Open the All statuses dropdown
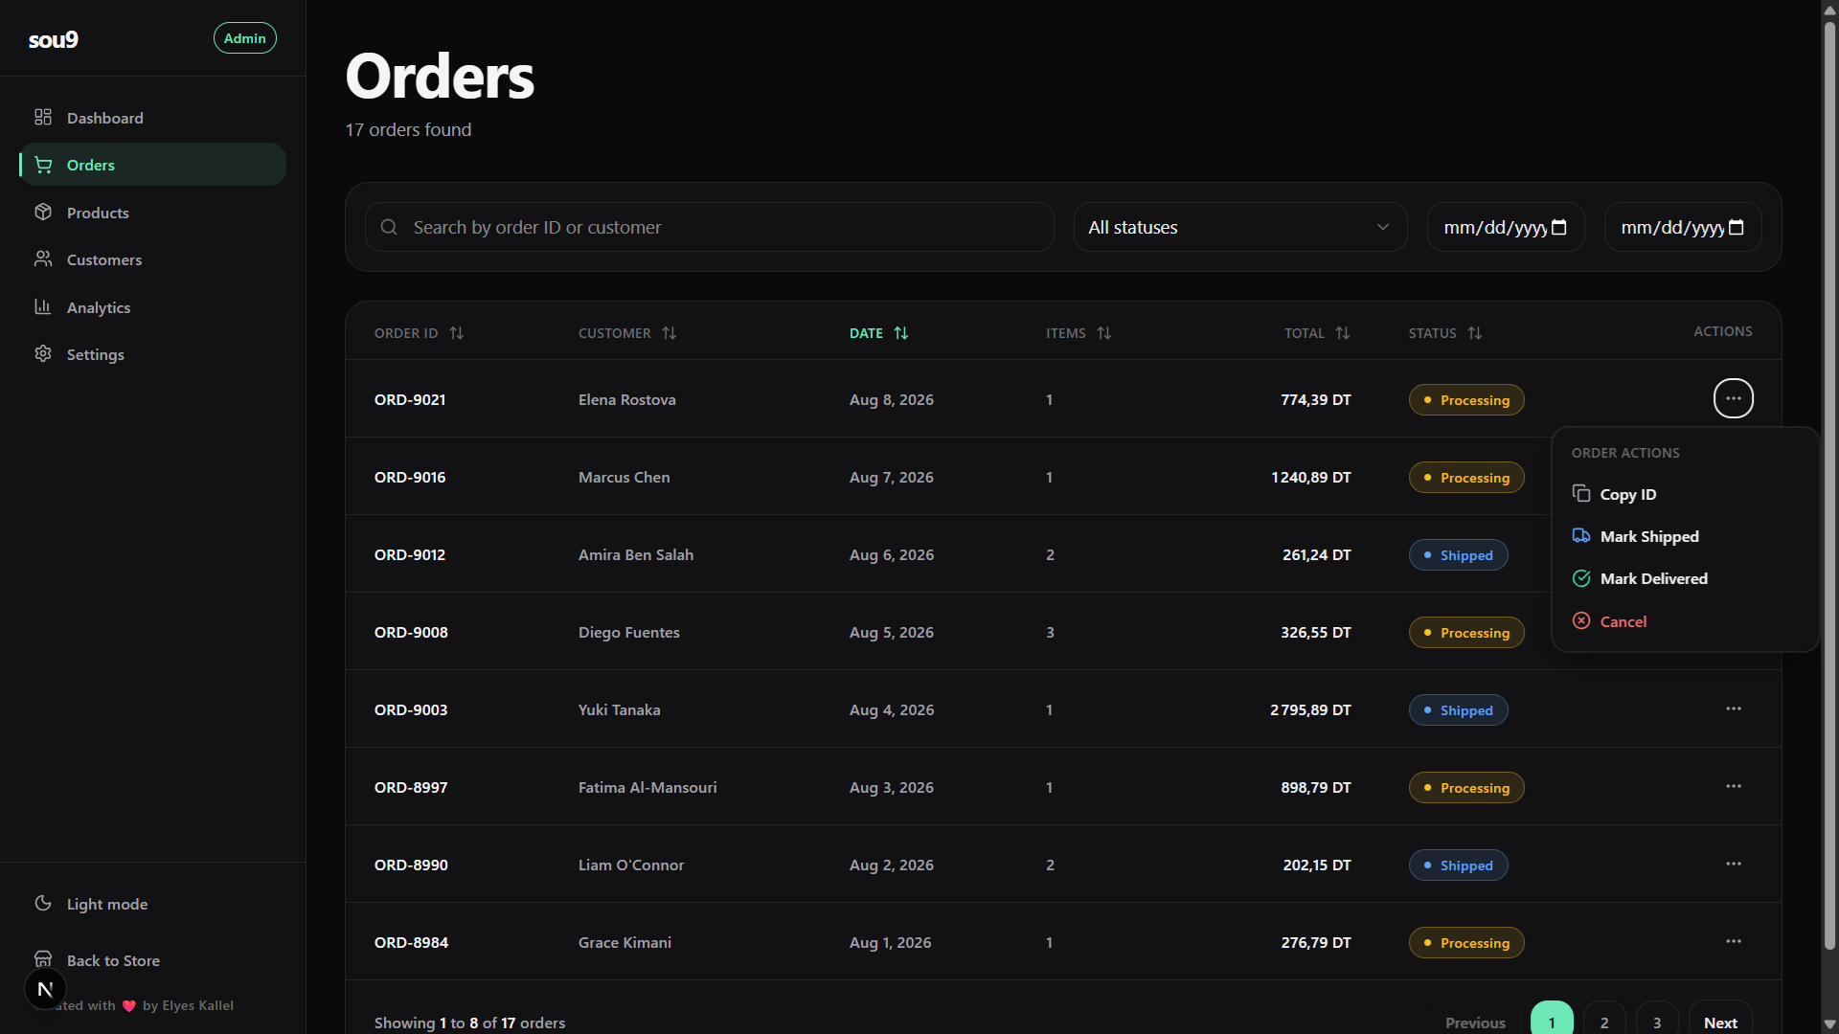1839x1034 pixels. coord(1240,227)
